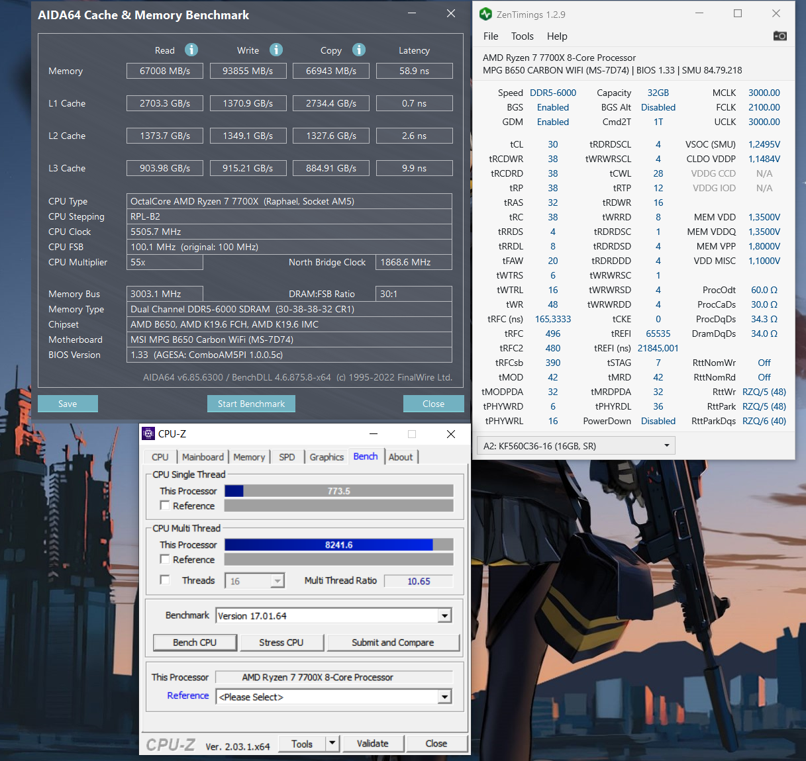The image size is (806, 761).
Task: Minimize the ZenTimings window
Action: (x=699, y=14)
